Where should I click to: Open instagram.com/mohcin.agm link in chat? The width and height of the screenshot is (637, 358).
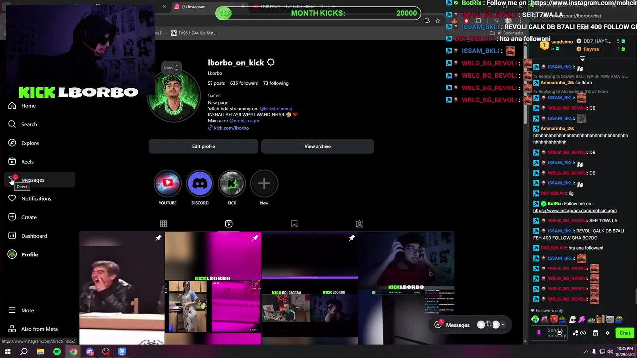[x=575, y=210]
